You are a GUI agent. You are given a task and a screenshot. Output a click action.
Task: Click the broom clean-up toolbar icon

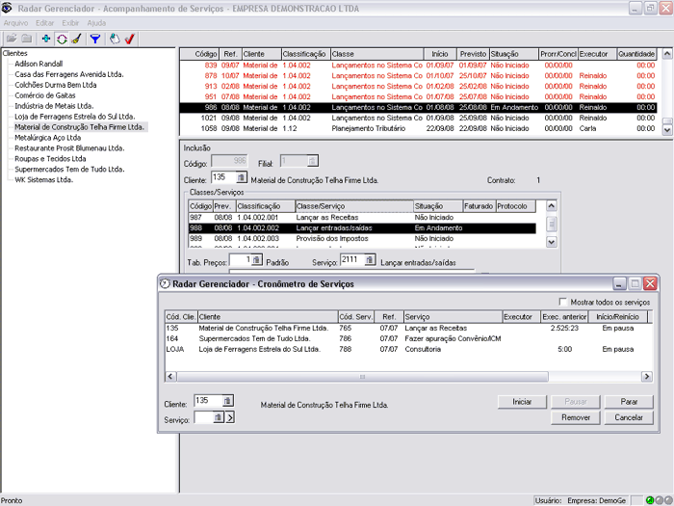(x=76, y=39)
